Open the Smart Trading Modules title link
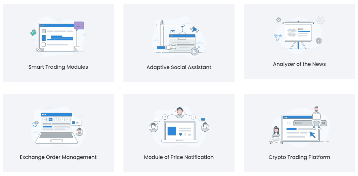This screenshot has height=176, width=358. (x=58, y=67)
